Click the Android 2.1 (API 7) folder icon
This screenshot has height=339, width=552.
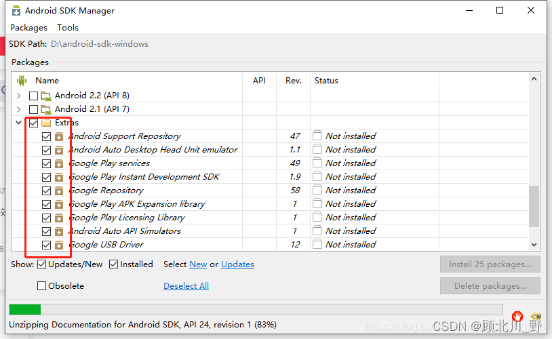coord(46,109)
